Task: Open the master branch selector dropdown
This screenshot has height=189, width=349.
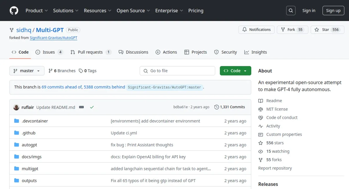Action: pos(27,71)
